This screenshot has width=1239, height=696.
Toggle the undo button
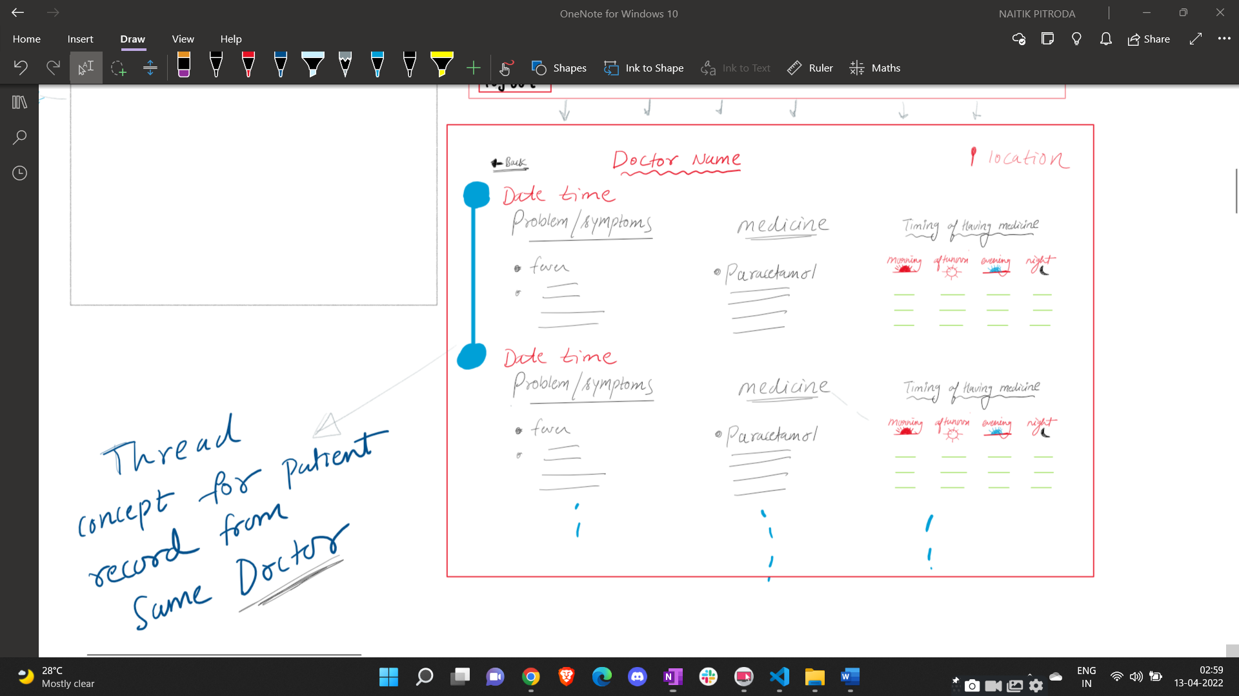[x=21, y=67]
